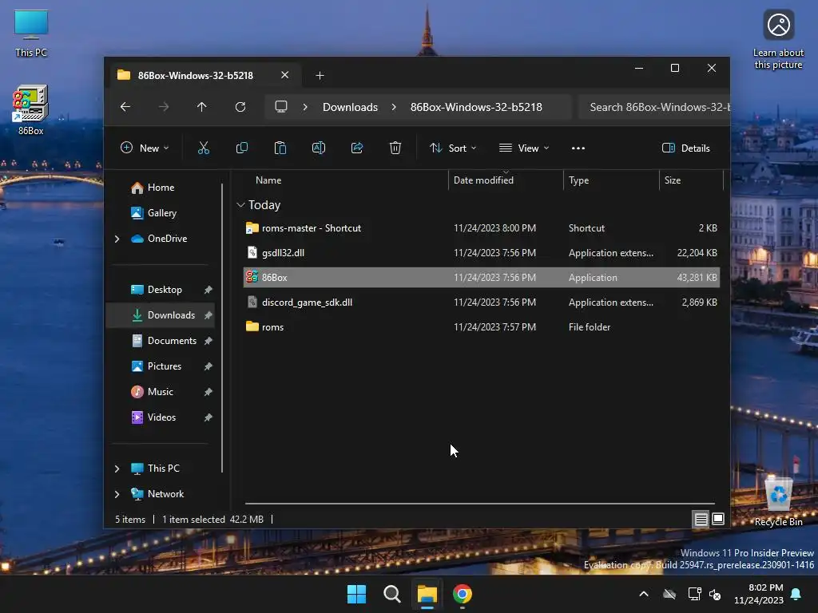The width and height of the screenshot is (818, 613).
Task: Click the Delete trash can icon
Action: pyautogui.click(x=395, y=148)
